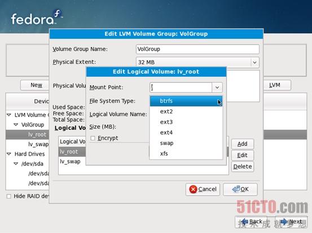Proceed with the Next button
The height and width of the screenshot is (233, 312).
pos(291,222)
